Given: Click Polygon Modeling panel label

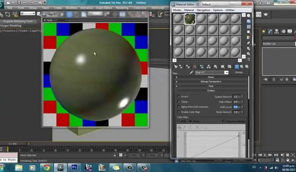Looking at the screenshot, I should click(10, 25).
